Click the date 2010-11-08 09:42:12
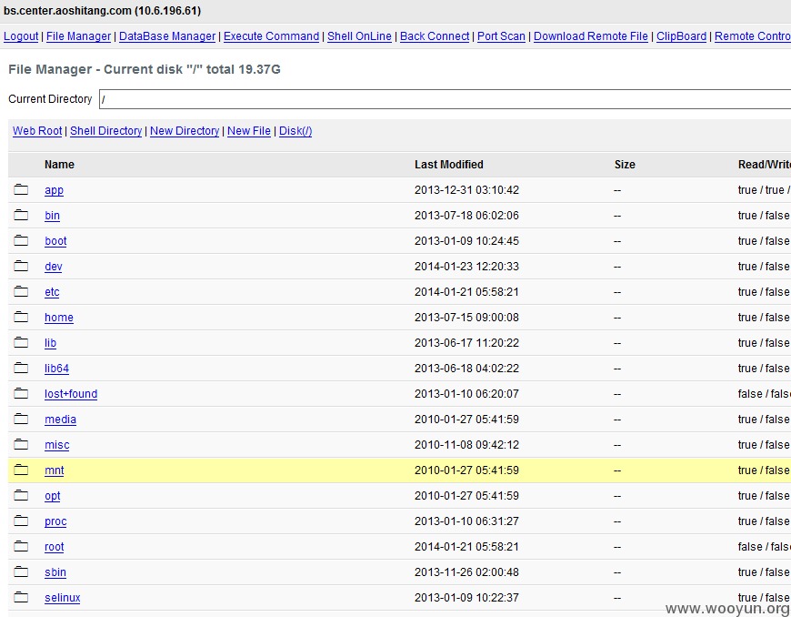The image size is (791, 617). pyautogui.click(x=466, y=445)
